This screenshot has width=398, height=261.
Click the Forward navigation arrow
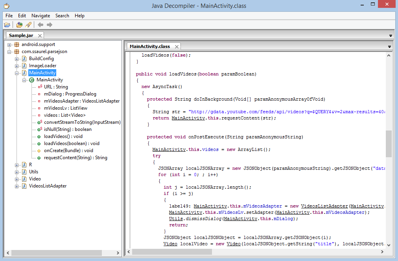click(50, 25)
